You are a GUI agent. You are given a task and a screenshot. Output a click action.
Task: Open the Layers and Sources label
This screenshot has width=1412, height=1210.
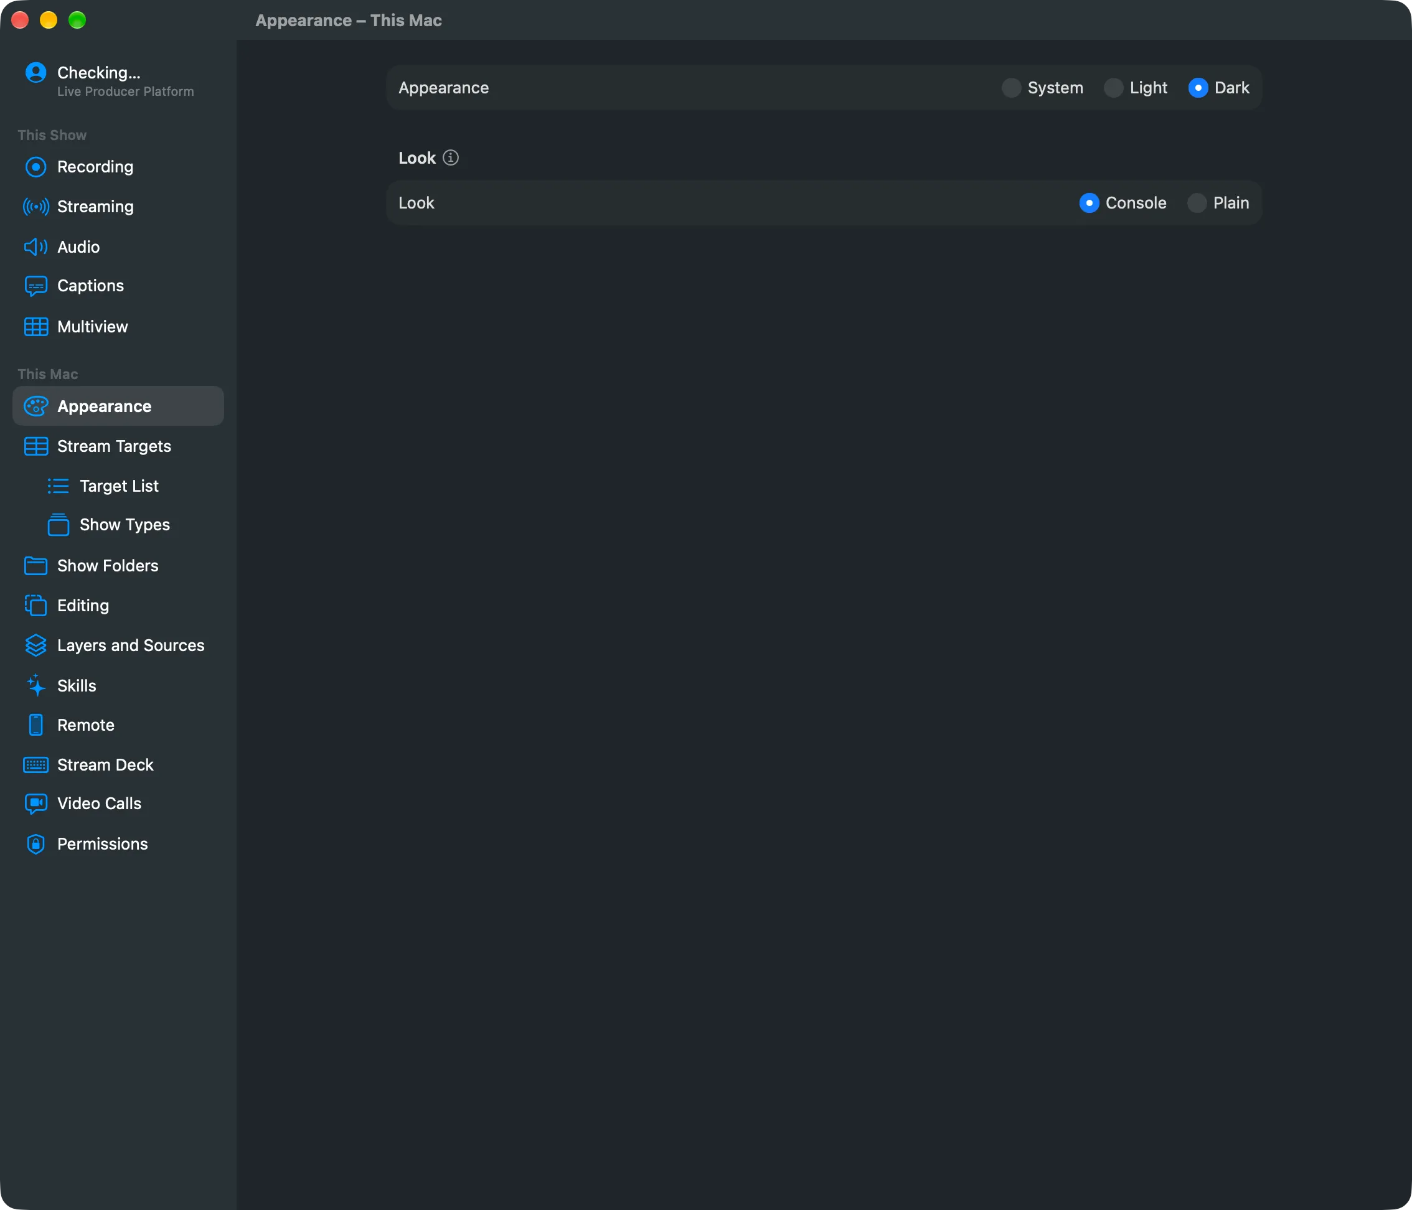pyautogui.click(x=131, y=645)
